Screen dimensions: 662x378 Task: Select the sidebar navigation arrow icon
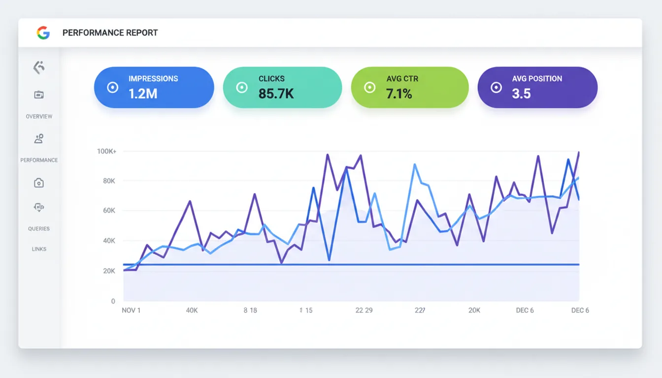(38, 67)
